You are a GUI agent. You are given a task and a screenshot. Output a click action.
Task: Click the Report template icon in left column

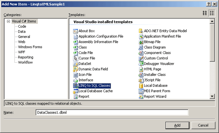coord(75,96)
